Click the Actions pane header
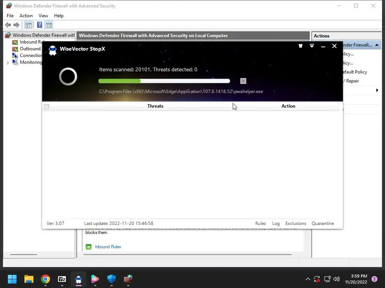 pyautogui.click(x=346, y=36)
